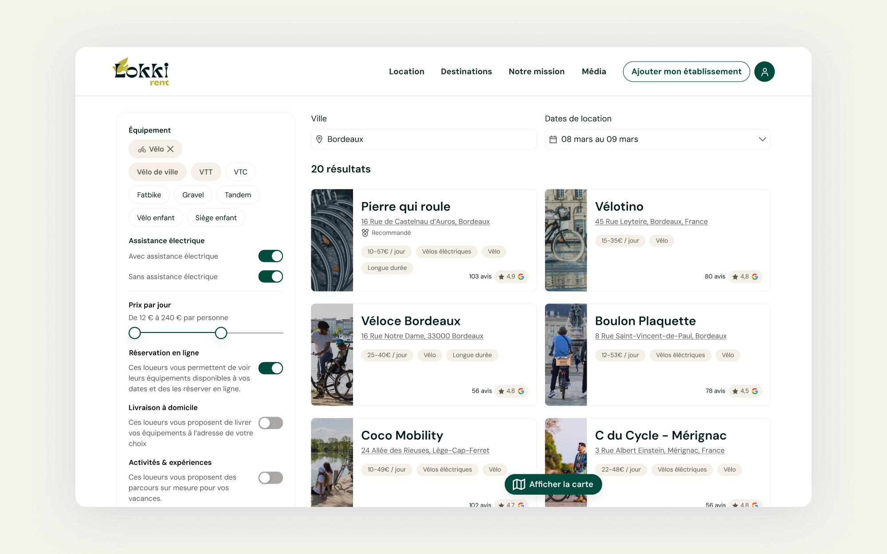Click Google rating badge 4,9 for Pierre qui roule
887x554 pixels.
(x=511, y=277)
